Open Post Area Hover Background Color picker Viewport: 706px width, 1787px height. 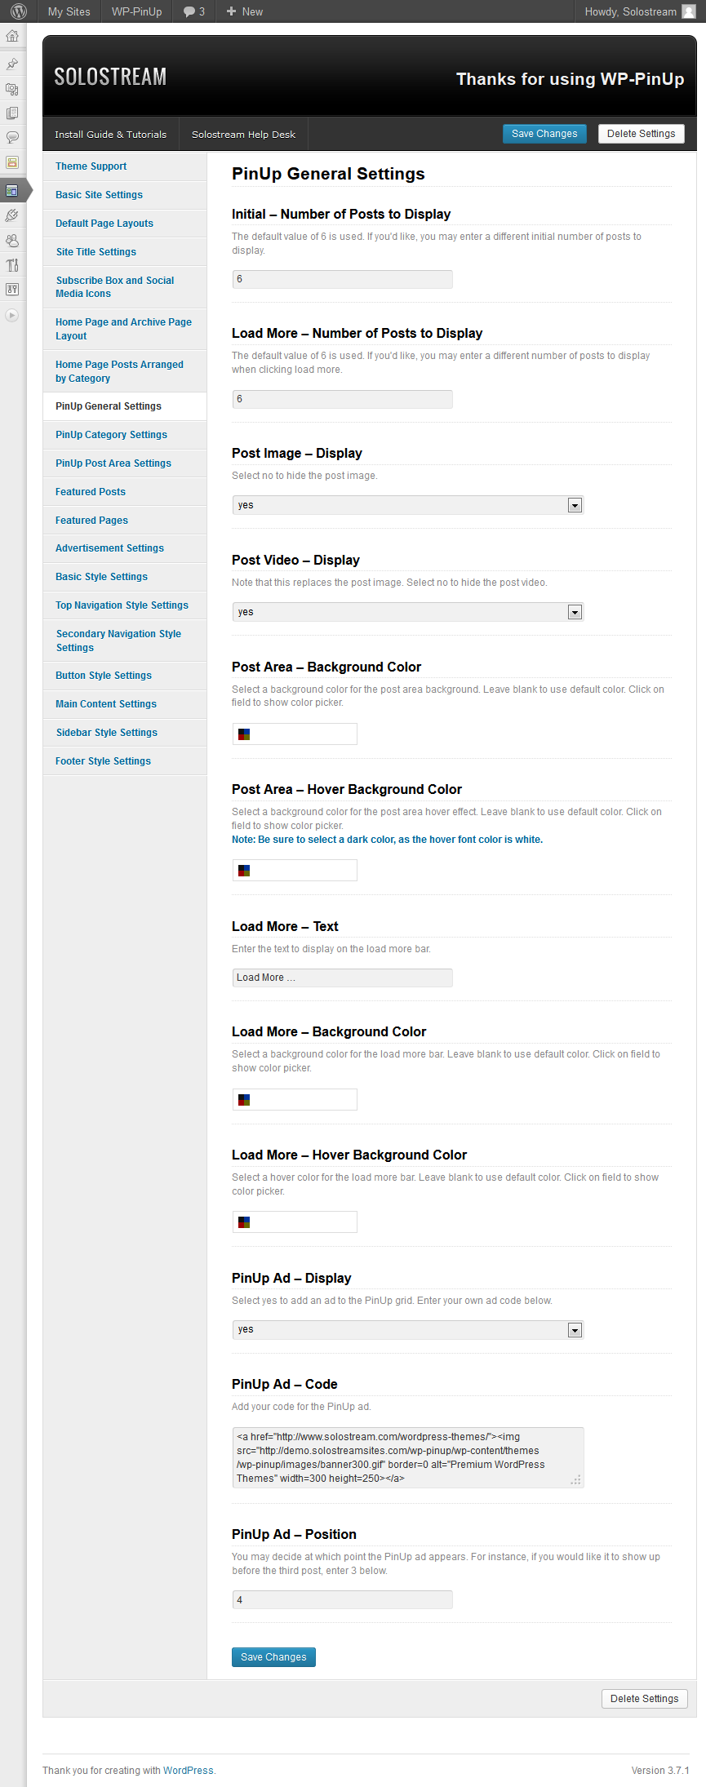[295, 871]
